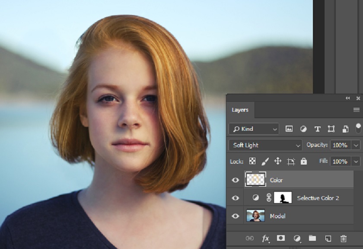Filter for adjustment layers icon
The image size is (363, 249).
click(303, 129)
